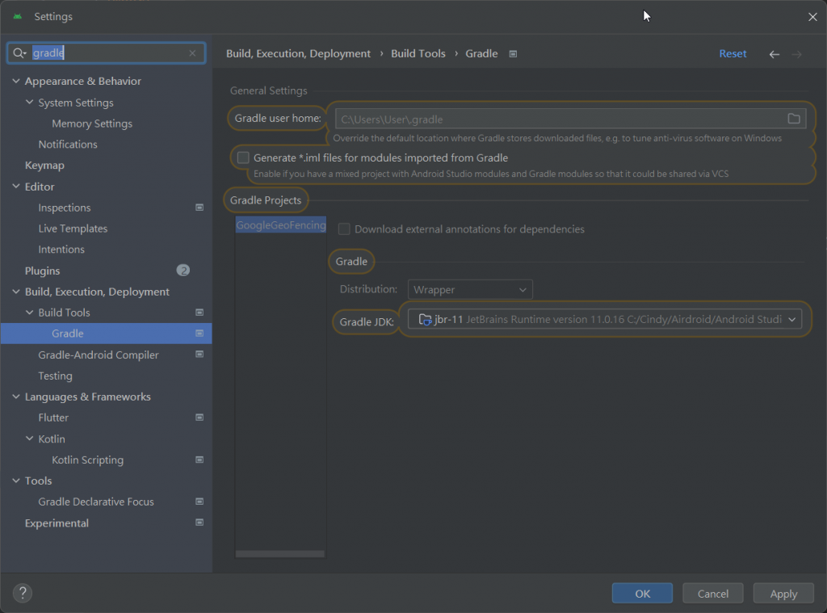Open the Inspections settings page
This screenshot has width=827, height=613.
tap(65, 208)
